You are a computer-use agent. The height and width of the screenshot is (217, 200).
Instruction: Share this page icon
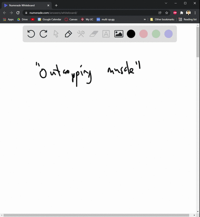point(160,13)
